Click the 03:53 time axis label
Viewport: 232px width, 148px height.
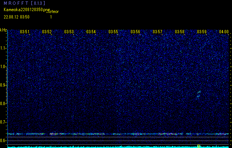point(69,31)
